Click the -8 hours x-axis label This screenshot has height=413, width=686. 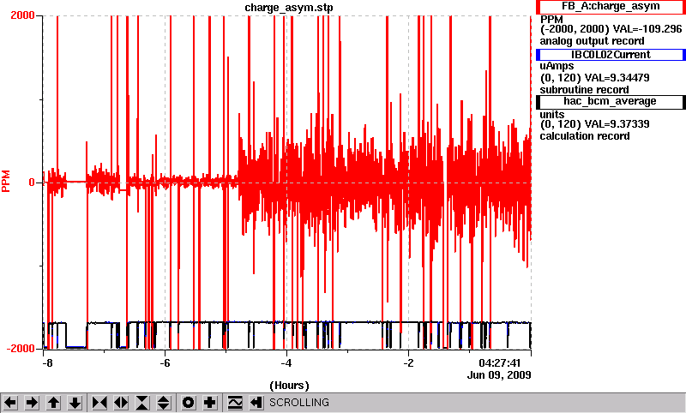pyautogui.click(x=47, y=363)
